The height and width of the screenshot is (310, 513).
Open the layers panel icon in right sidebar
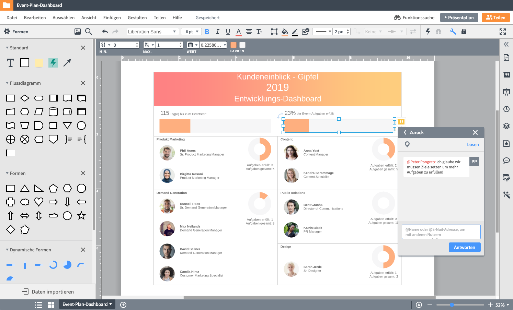[x=506, y=126]
